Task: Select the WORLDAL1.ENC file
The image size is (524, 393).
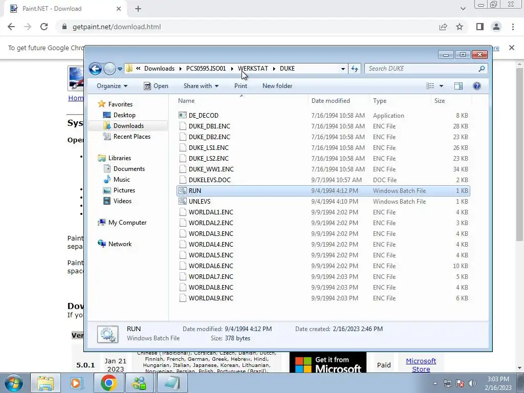Action: [211, 212]
